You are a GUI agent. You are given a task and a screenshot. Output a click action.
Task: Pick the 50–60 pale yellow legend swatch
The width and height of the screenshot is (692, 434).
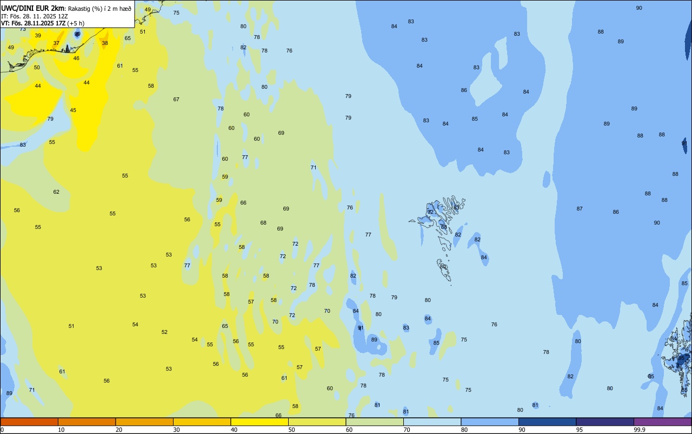(317, 422)
